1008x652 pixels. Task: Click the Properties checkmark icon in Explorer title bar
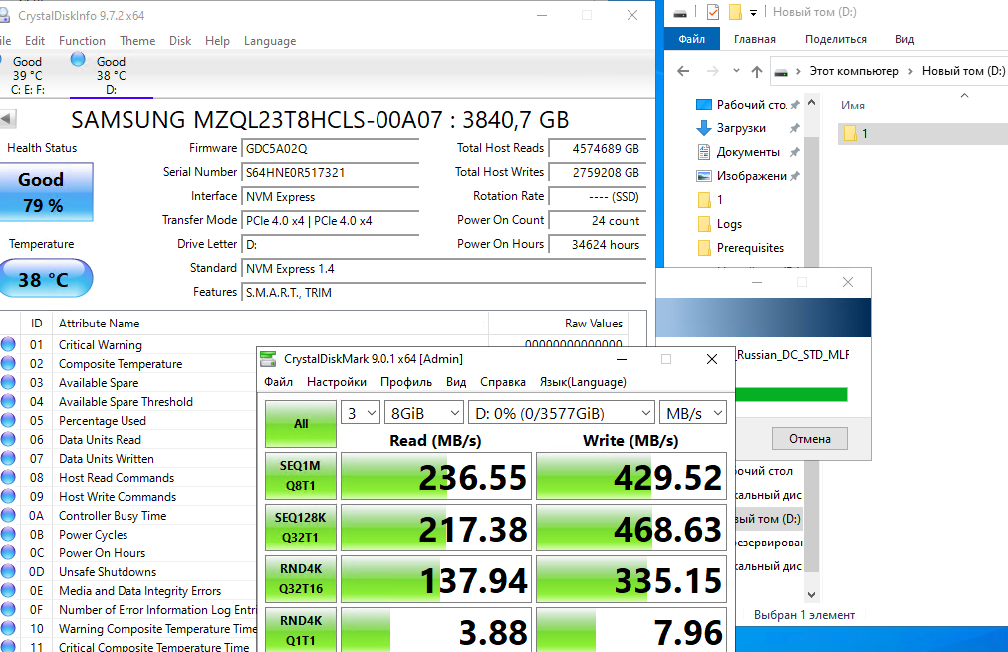(712, 13)
